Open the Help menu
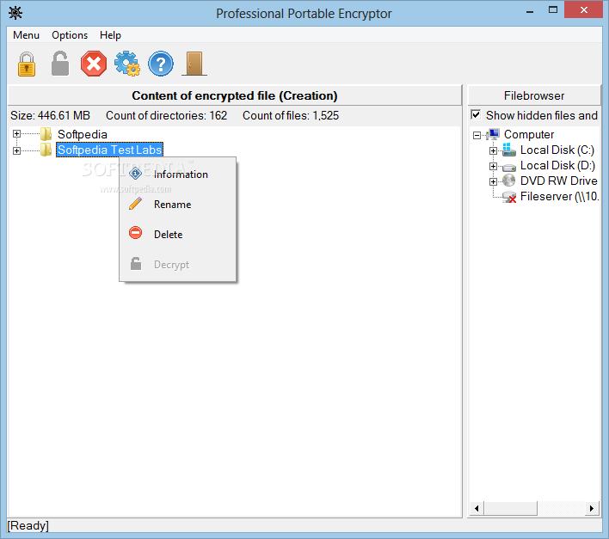The image size is (609, 539). pos(110,35)
